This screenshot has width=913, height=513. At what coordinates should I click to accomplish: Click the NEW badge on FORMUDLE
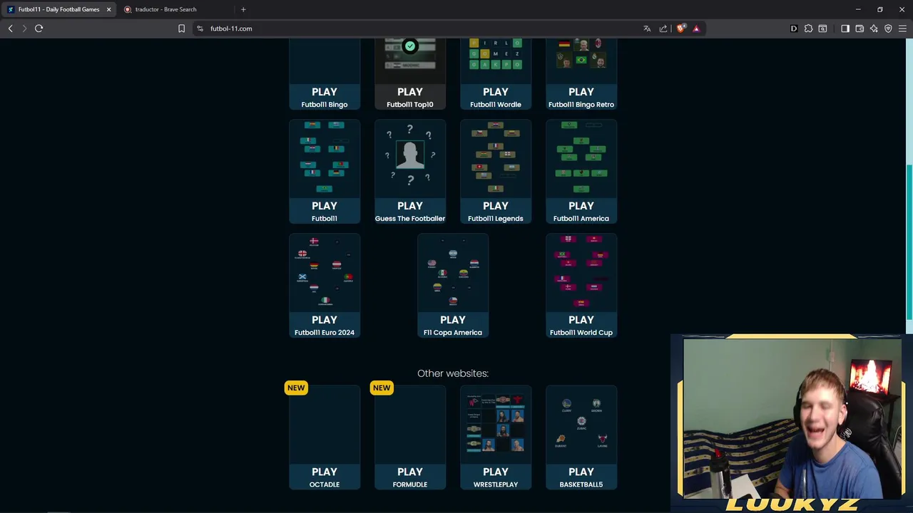click(x=382, y=388)
